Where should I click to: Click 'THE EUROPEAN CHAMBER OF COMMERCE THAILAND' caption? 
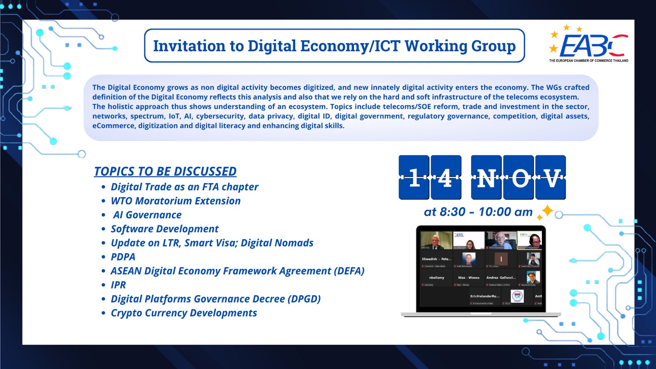click(589, 61)
